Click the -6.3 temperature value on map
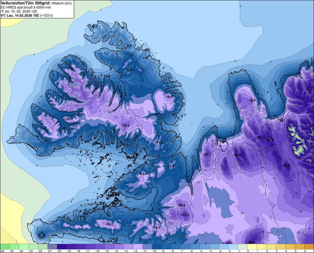The height and width of the screenshot is (253, 314). pyautogui.click(x=129, y=69)
